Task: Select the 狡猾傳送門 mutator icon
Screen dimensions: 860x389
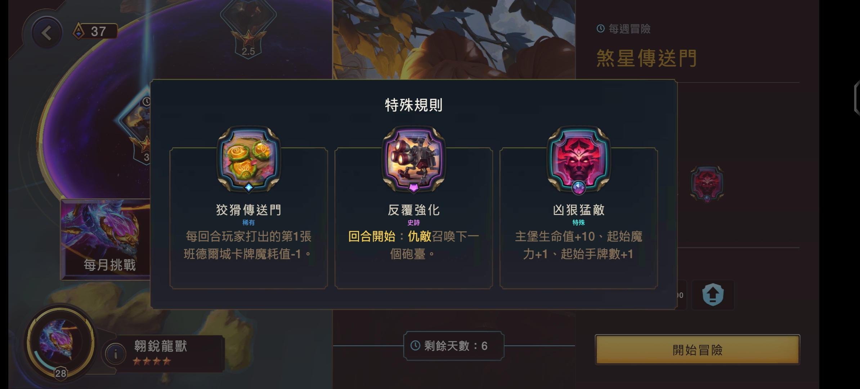Action: [x=248, y=159]
